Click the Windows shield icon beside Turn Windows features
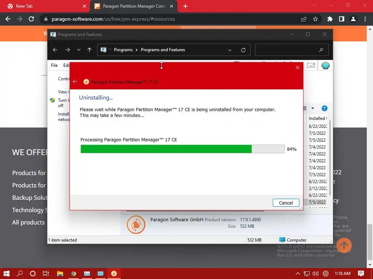This screenshot has width=373, height=279. pos(52,100)
